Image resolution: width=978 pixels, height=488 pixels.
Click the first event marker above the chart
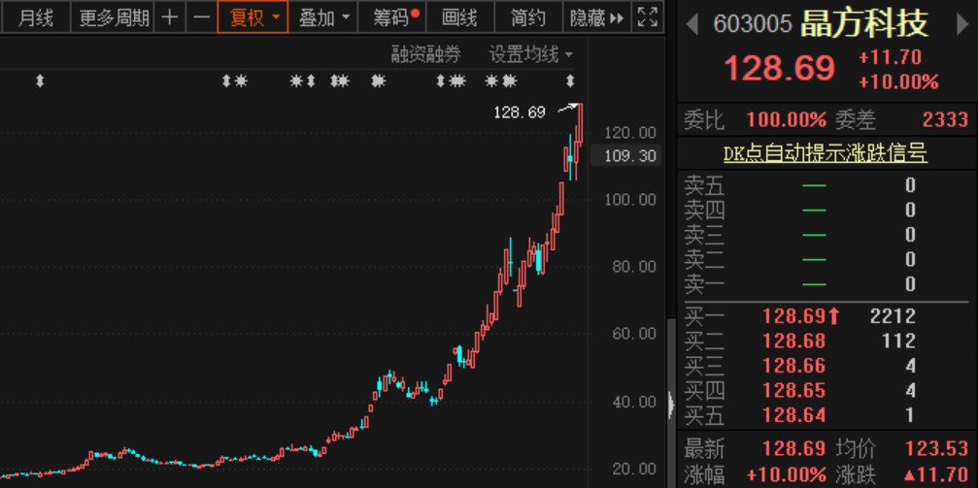[40, 81]
